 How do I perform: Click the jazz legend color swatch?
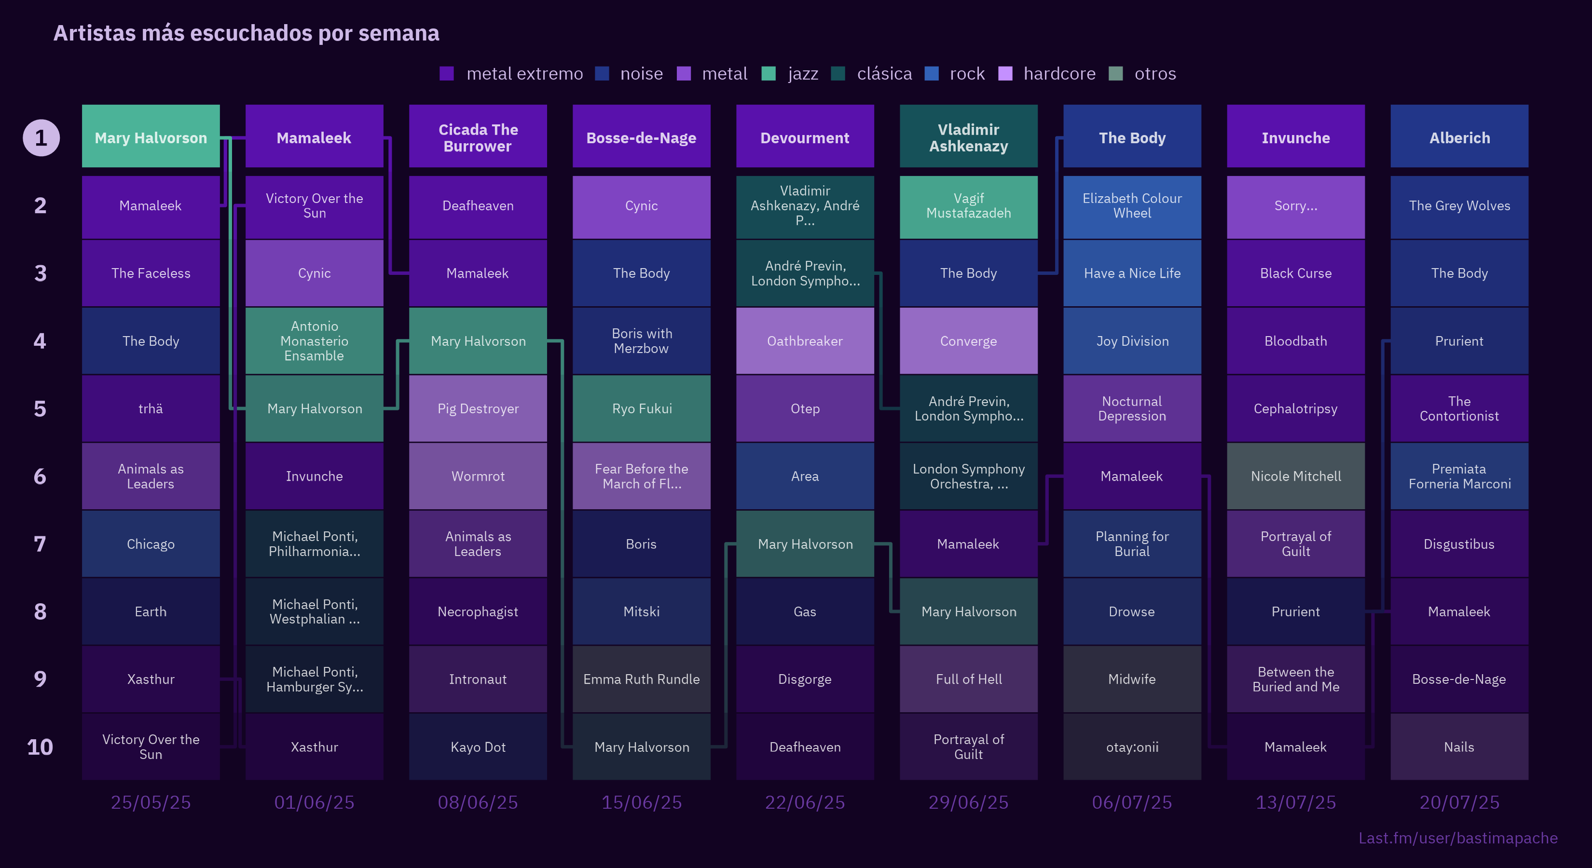point(768,73)
